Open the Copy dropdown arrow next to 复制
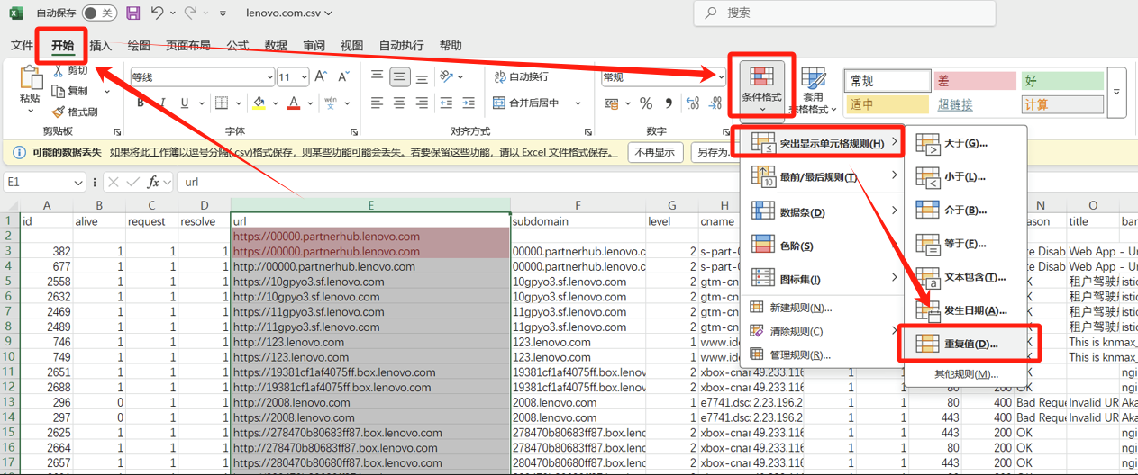Screen dimensions: 1138x475 [106, 91]
